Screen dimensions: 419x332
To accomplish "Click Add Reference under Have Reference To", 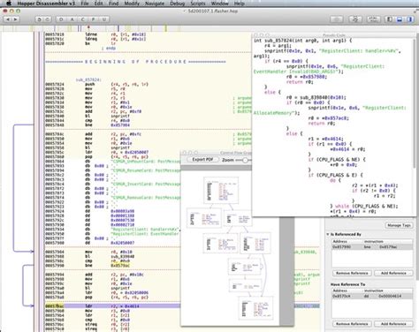I will 393,324.
